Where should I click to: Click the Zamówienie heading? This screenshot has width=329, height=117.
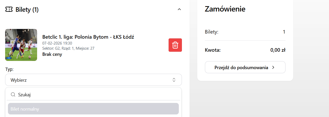point(225,9)
